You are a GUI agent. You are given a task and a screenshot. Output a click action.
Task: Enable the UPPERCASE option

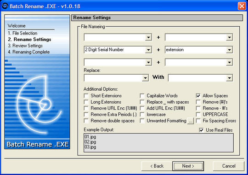coord(198,114)
